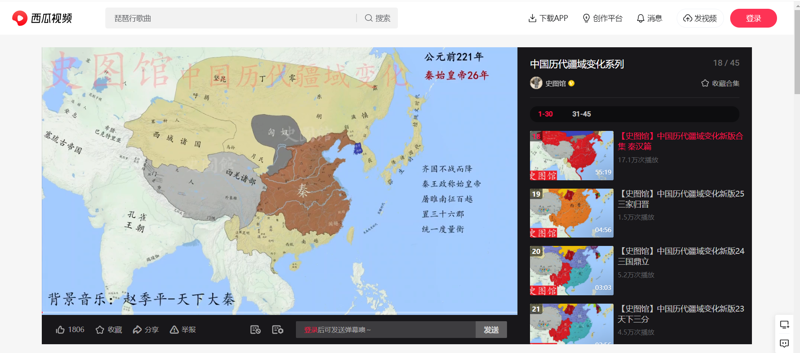The width and height of the screenshot is (800, 353).
Task: Open 消息 notifications bell
Action: click(x=649, y=18)
